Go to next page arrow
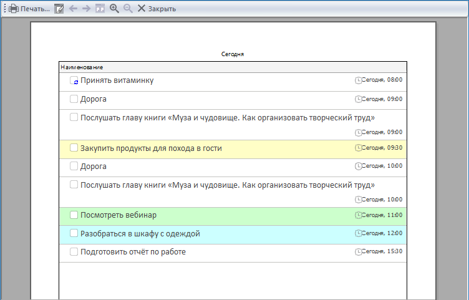The height and width of the screenshot is (300, 469). [87, 8]
